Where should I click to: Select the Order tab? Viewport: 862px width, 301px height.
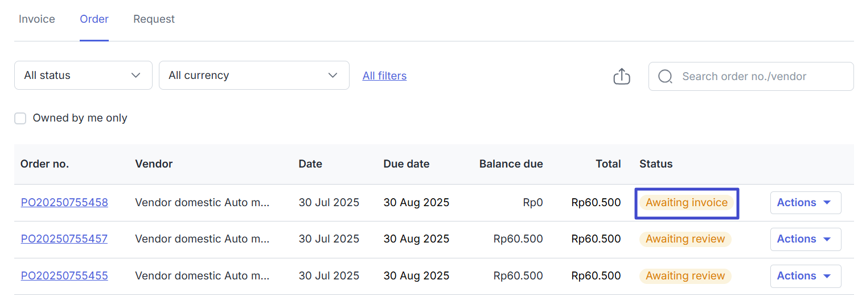click(94, 19)
